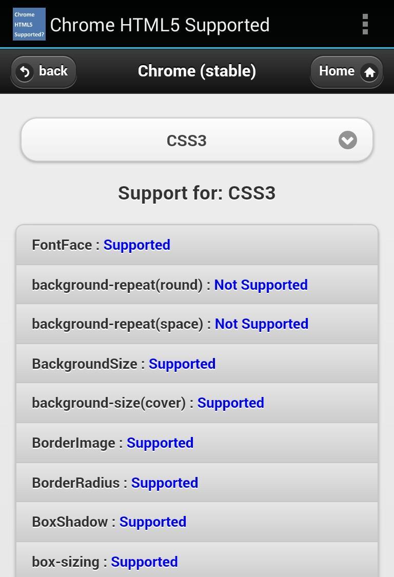Tap the BorderImage list item
Viewport: 394px width, 577px height.
197,443
